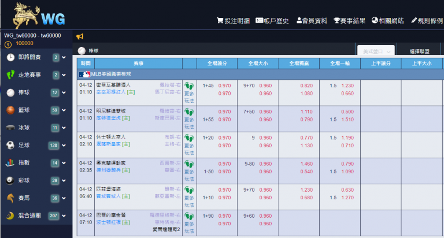Click the 賽馬 horse icon
The image size is (444, 238).
[x=11, y=198]
